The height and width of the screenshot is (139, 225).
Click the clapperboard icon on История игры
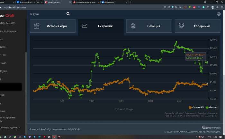[36, 26]
